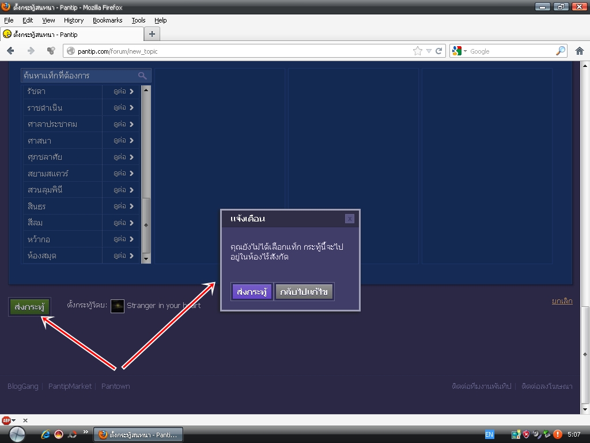
Task: Confirm ส่งกระทู้ in the warning dialog
Action: point(252,292)
